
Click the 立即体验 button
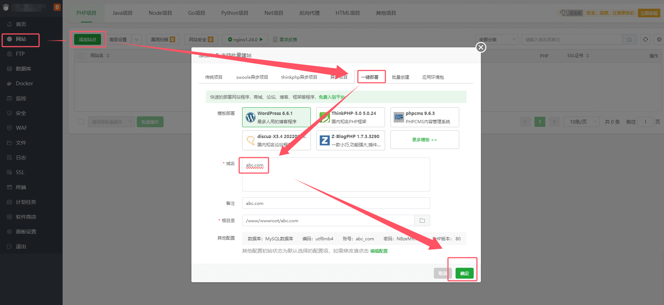click(x=649, y=13)
